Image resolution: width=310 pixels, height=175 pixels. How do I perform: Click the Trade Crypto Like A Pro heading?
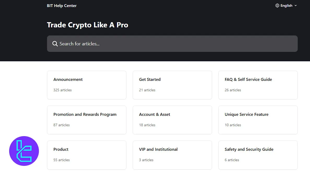click(x=87, y=25)
